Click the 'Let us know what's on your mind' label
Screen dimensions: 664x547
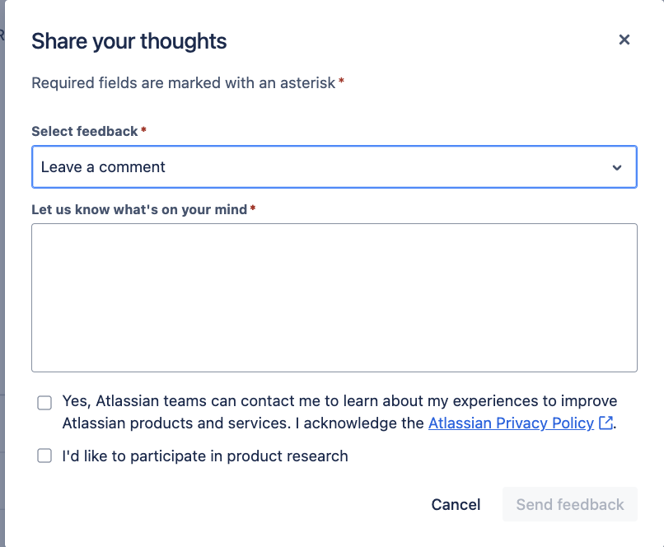pyautogui.click(x=139, y=209)
